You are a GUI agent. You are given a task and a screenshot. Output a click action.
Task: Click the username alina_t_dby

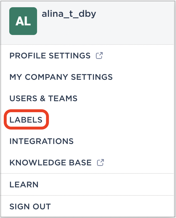click(x=69, y=14)
